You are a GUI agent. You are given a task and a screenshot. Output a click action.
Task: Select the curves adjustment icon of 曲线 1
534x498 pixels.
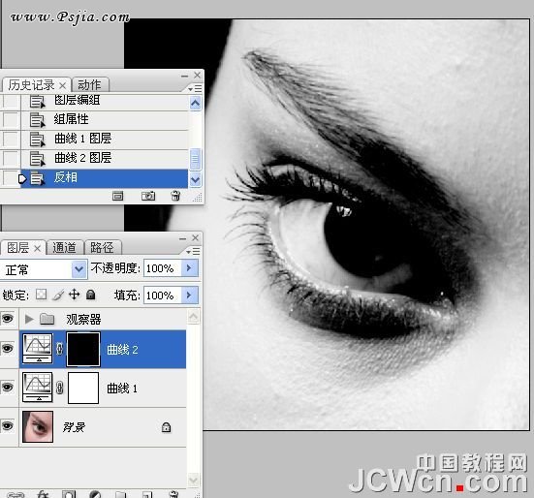[x=38, y=388]
